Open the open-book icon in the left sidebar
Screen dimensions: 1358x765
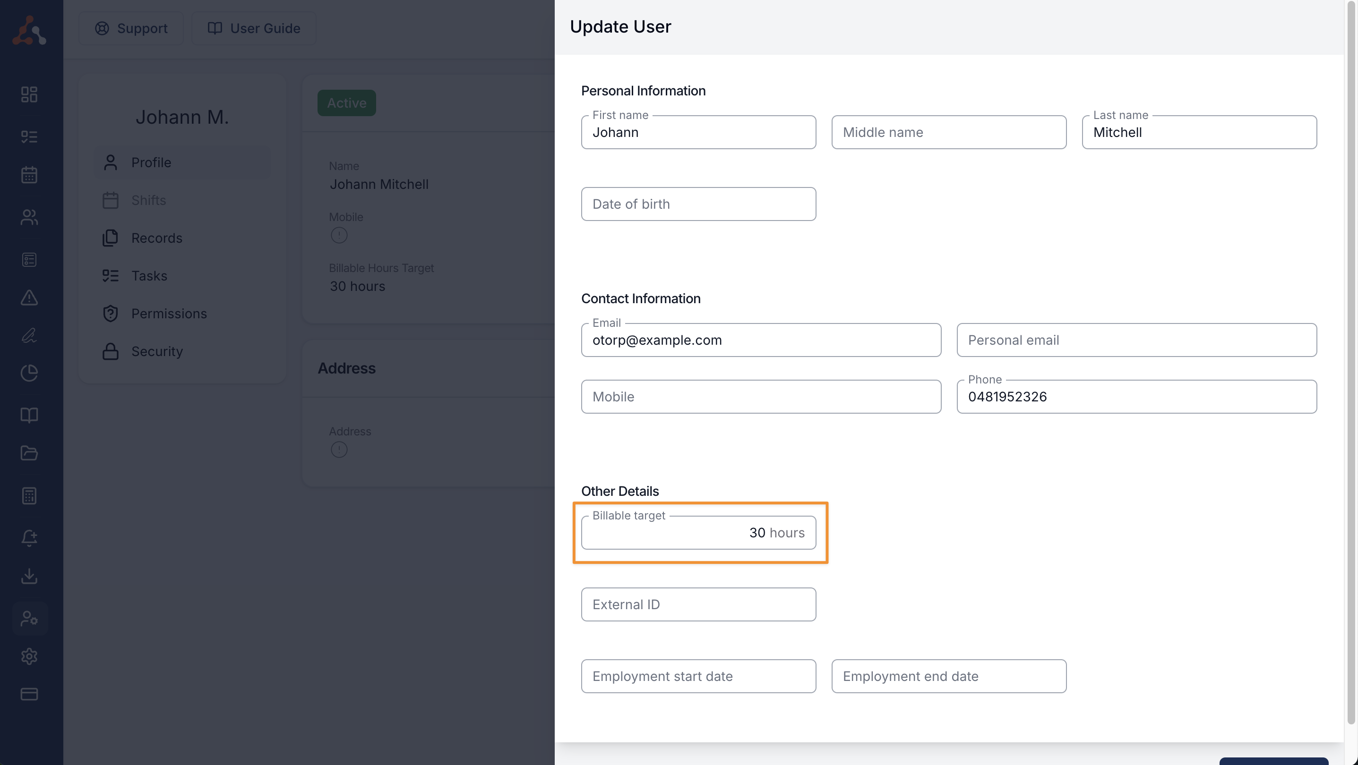click(x=29, y=415)
